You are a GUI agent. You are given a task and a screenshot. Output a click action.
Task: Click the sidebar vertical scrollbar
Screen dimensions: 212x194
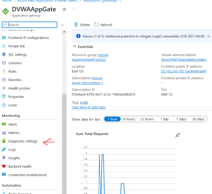64,132
